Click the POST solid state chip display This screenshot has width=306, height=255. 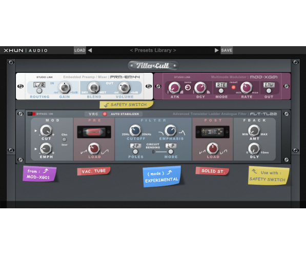tap(212, 132)
